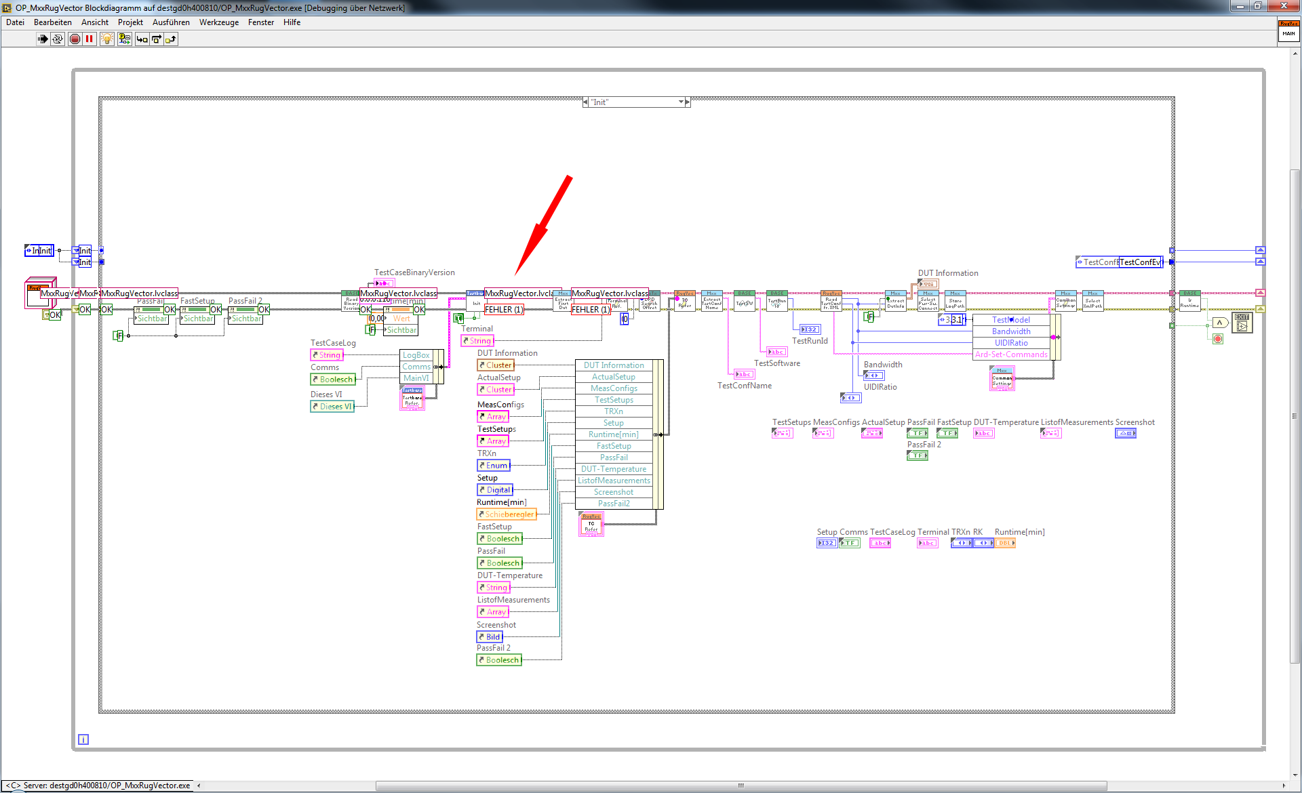1302x793 pixels.
Task: Click the loop stop condition terminal
Action: (1218, 339)
